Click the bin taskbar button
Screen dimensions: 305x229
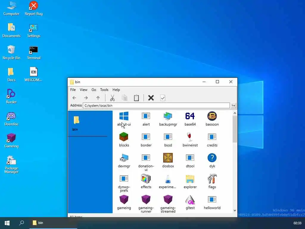point(53,223)
